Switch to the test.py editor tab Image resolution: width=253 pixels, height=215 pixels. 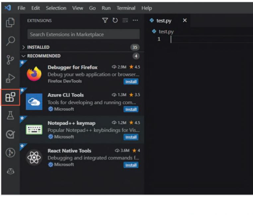click(x=164, y=21)
